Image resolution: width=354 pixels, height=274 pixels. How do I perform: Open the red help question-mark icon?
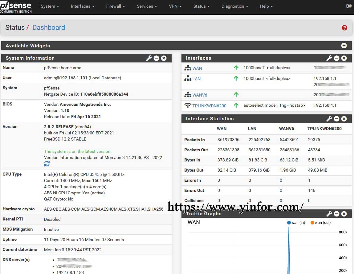[344, 28]
